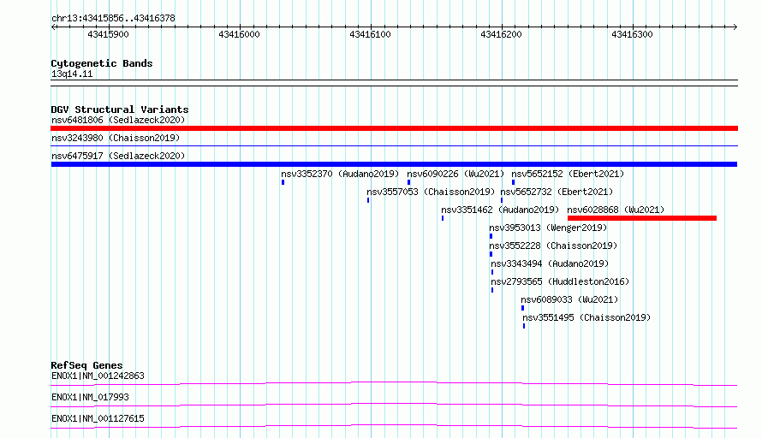Click the nsv3953013 (Wenger2019) label

point(548,228)
